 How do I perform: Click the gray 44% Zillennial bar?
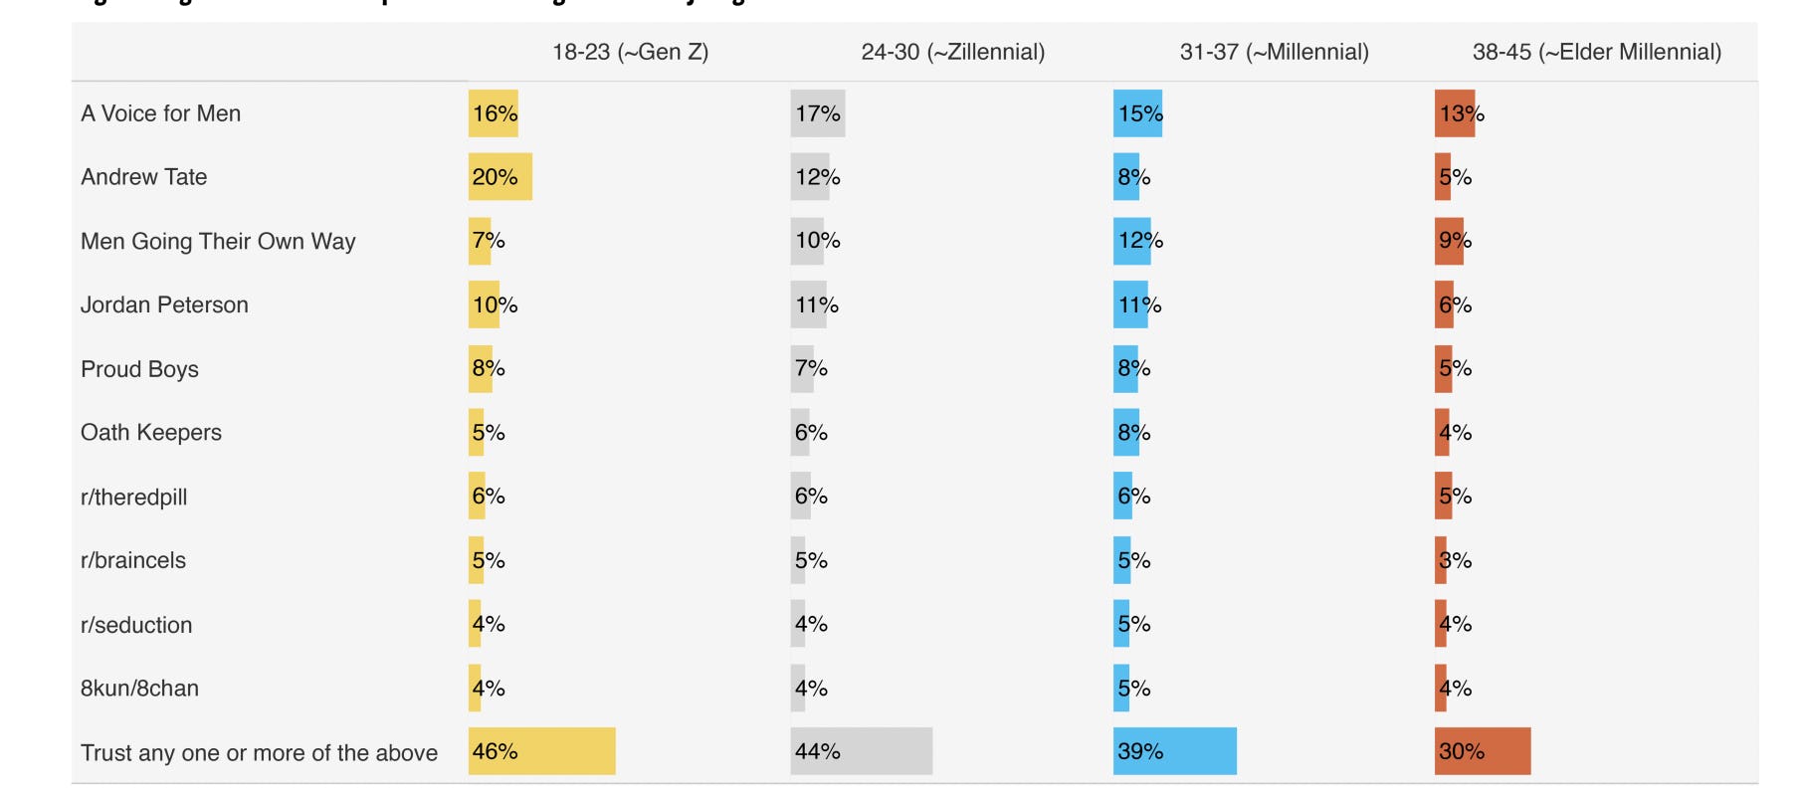point(862,751)
